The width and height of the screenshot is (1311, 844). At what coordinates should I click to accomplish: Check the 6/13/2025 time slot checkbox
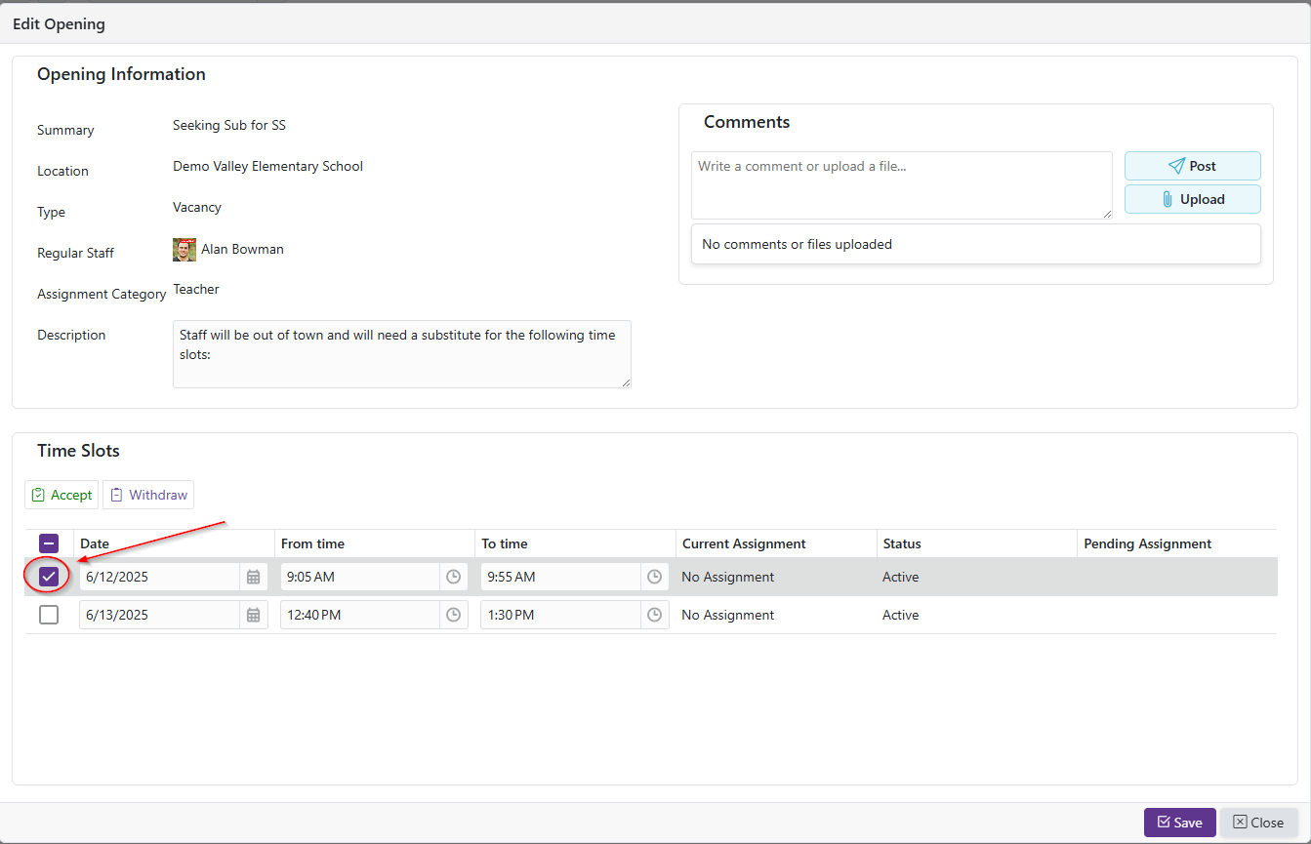click(x=49, y=615)
